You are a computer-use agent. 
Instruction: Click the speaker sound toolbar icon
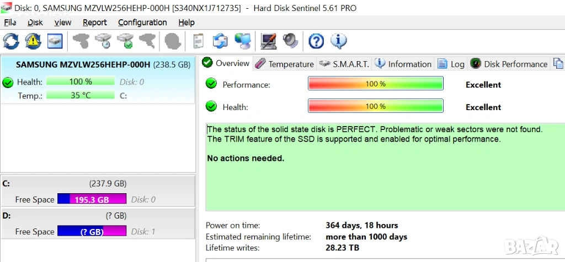point(290,41)
